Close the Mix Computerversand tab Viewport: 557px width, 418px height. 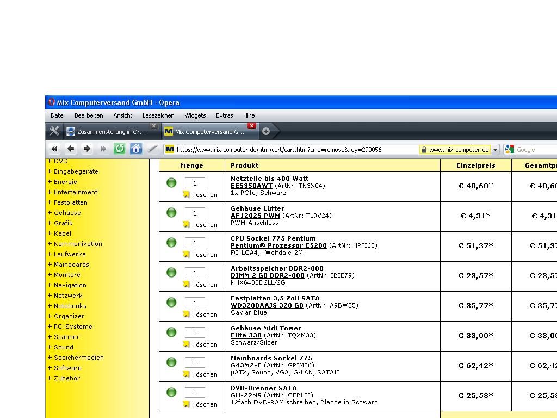point(251,126)
